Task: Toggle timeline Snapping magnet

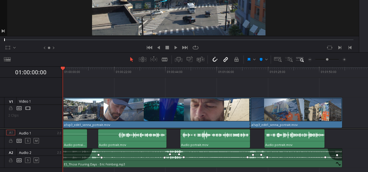Action: pos(215,60)
